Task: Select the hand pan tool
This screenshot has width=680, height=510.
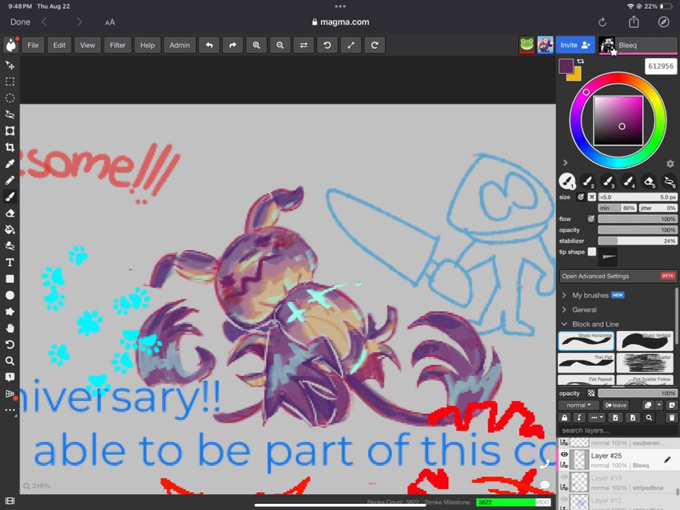Action: pos(10,328)
